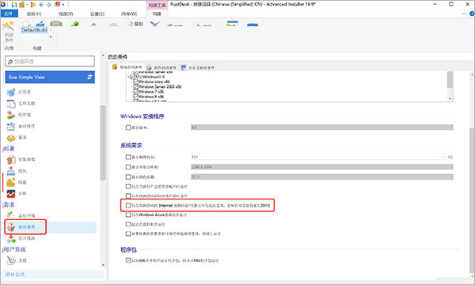Screen dimensions: 475x285
Task: Open the 文件 (File) menu
Action: point(9,13)
